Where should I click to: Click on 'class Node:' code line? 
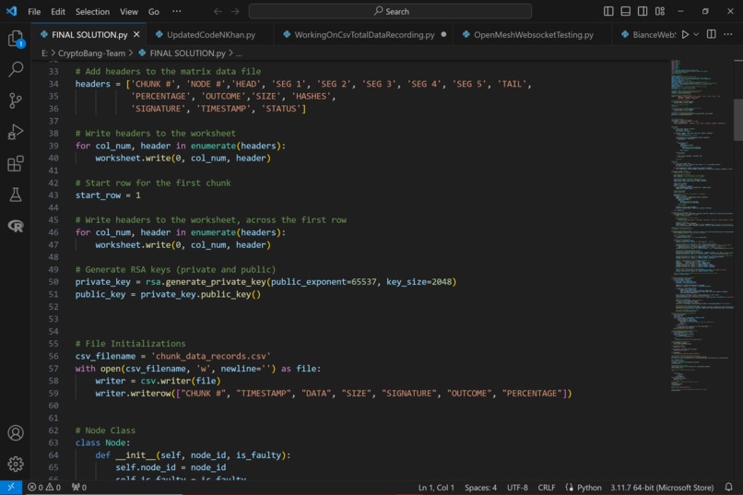tap(102, 442)
